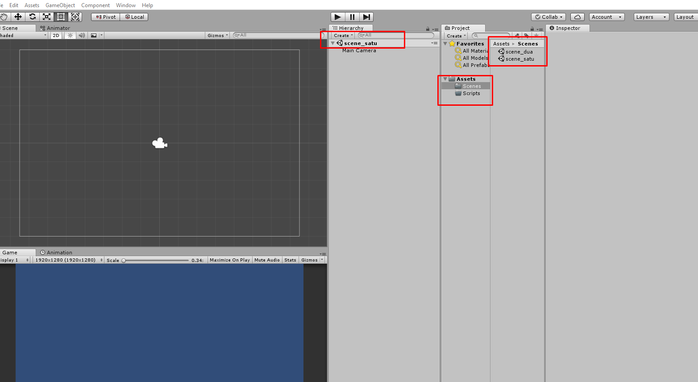Open the Layout dropdown

point(685,17)
